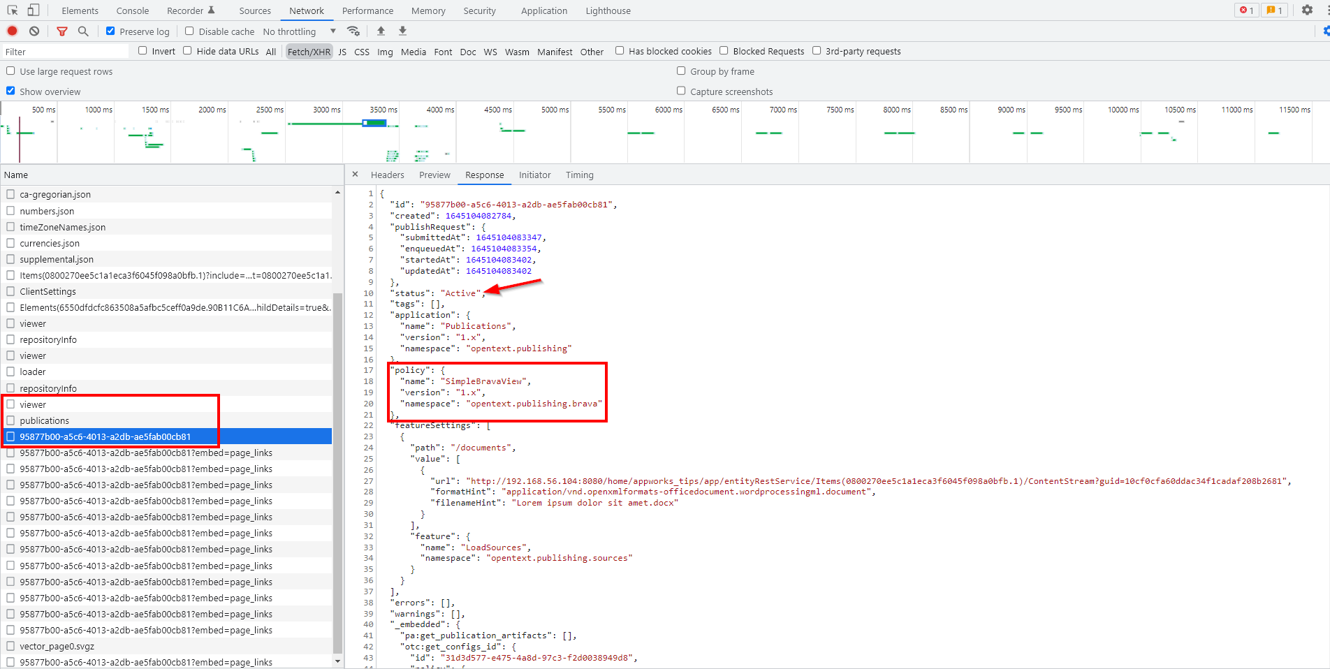The height and width of the screenshot is (669, 1330).
Task: Uncheck the Preserve log checkbox
Action: (110, 31)
